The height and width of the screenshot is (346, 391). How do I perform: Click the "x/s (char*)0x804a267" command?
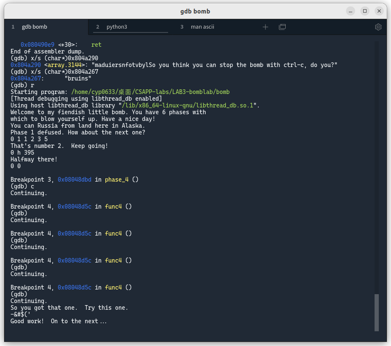pyautogui.click(x=64, y=72)
